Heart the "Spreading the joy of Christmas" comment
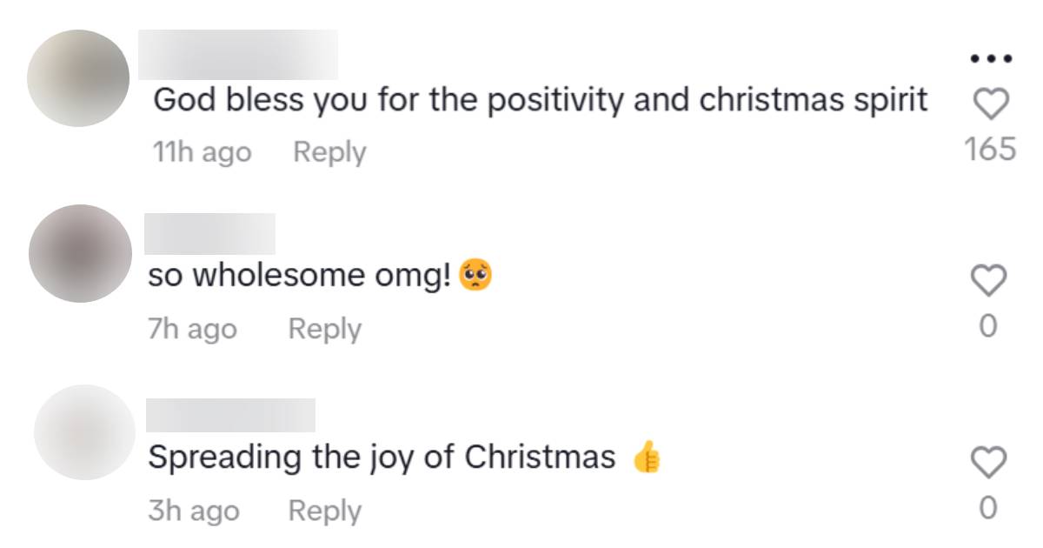This screenshot has width=1043, height=548. pyautogui.click(x=988, y=461)
